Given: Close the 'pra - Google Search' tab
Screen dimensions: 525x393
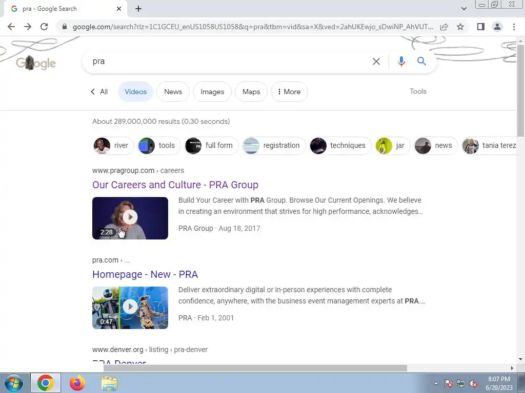Looking at the screenshot, I should 119,9.
